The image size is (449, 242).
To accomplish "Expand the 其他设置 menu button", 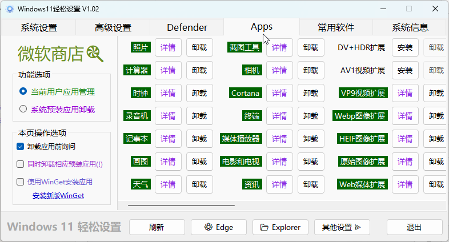I will [x=342, y=227].
